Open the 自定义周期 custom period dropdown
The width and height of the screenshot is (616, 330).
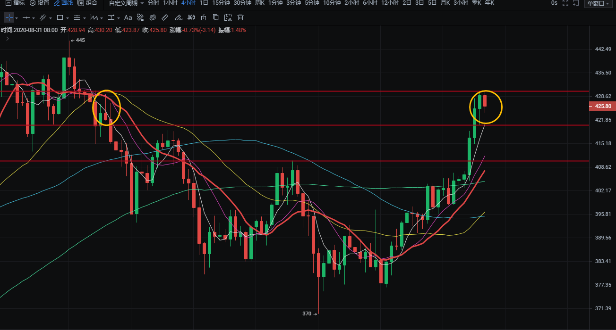click(126, 3)
